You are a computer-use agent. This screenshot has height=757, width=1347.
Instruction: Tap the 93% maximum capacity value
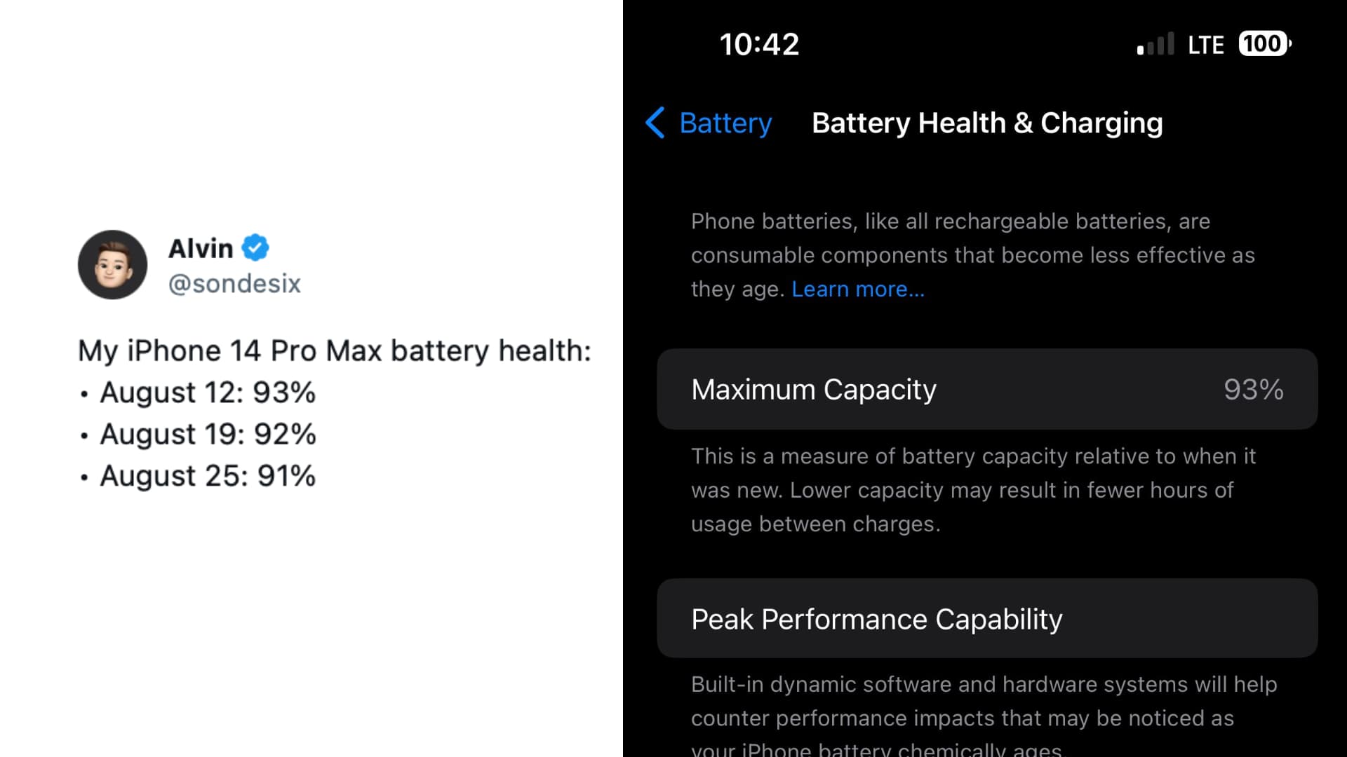pyautogui.click(x=1253, y=389)
